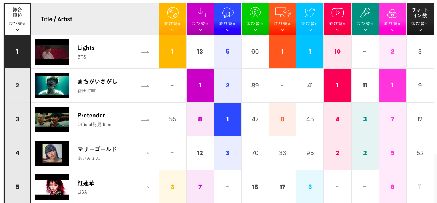Screen dimensions: 437x203
Task: Select the Official髭男dism artist name
Action: (94, 125)
